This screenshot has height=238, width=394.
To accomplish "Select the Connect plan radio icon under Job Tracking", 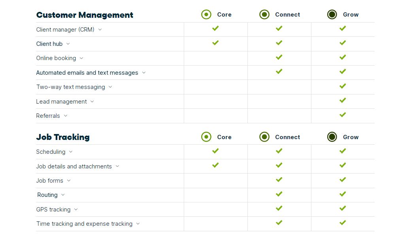I will [x=264, y=137].
